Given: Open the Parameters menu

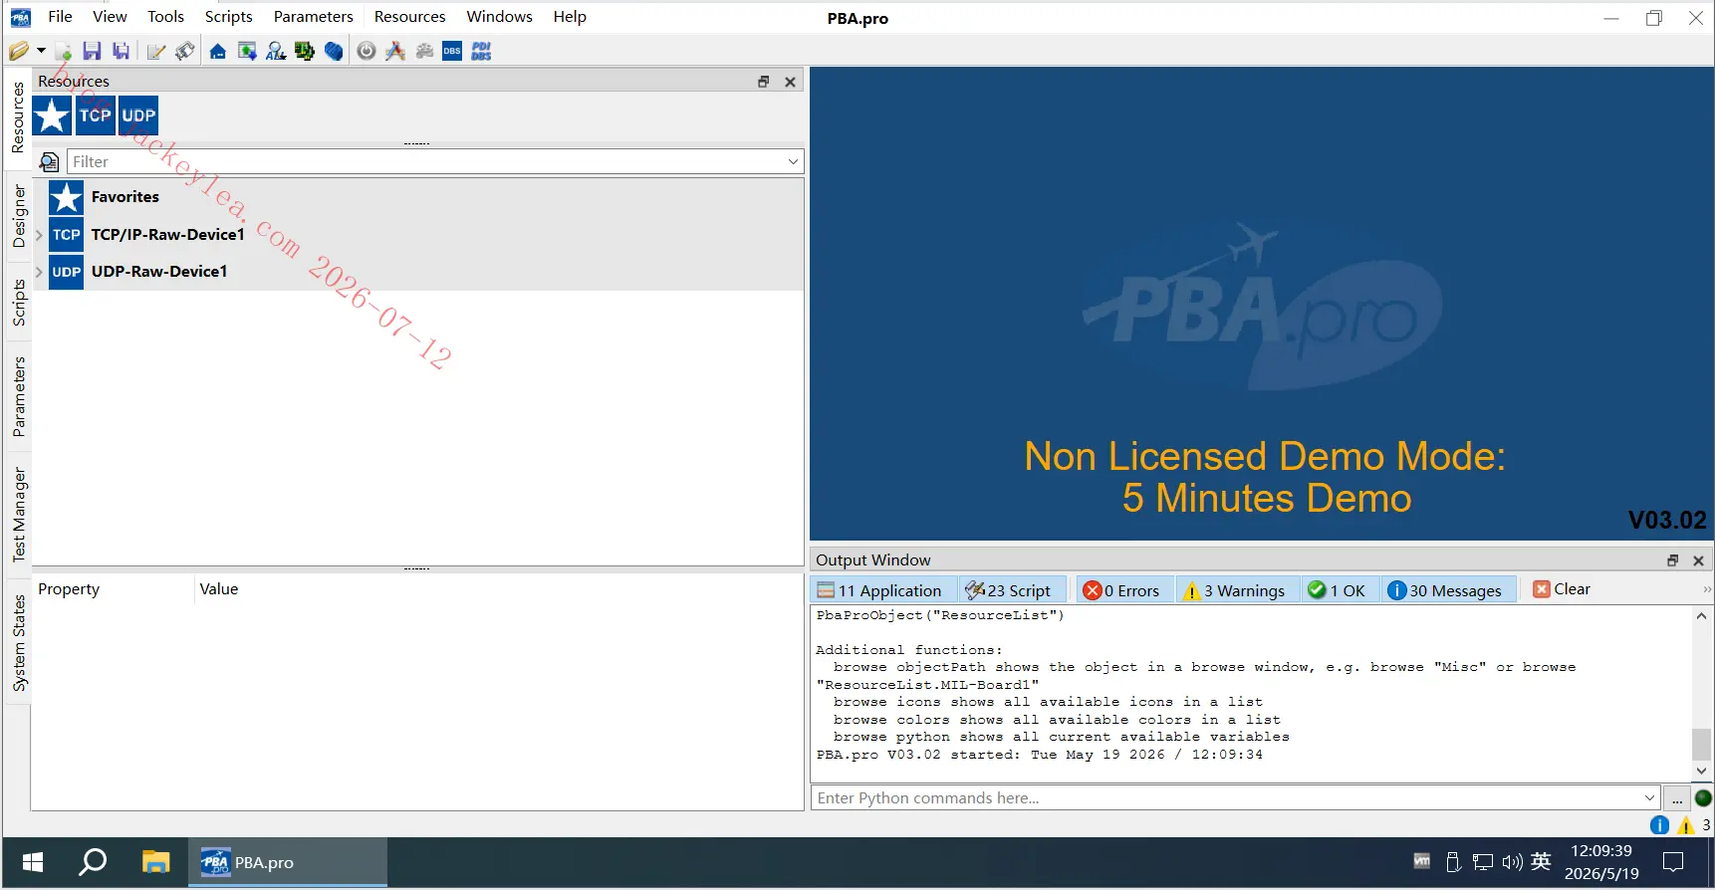Looking at the screenshot, I should click(313, 17).
